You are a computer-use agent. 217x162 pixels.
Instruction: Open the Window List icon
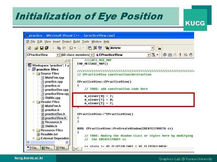(100, 48)
